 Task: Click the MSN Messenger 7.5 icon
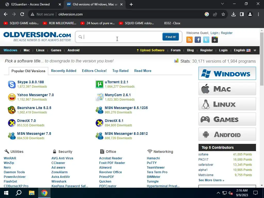tap(12, 136)
